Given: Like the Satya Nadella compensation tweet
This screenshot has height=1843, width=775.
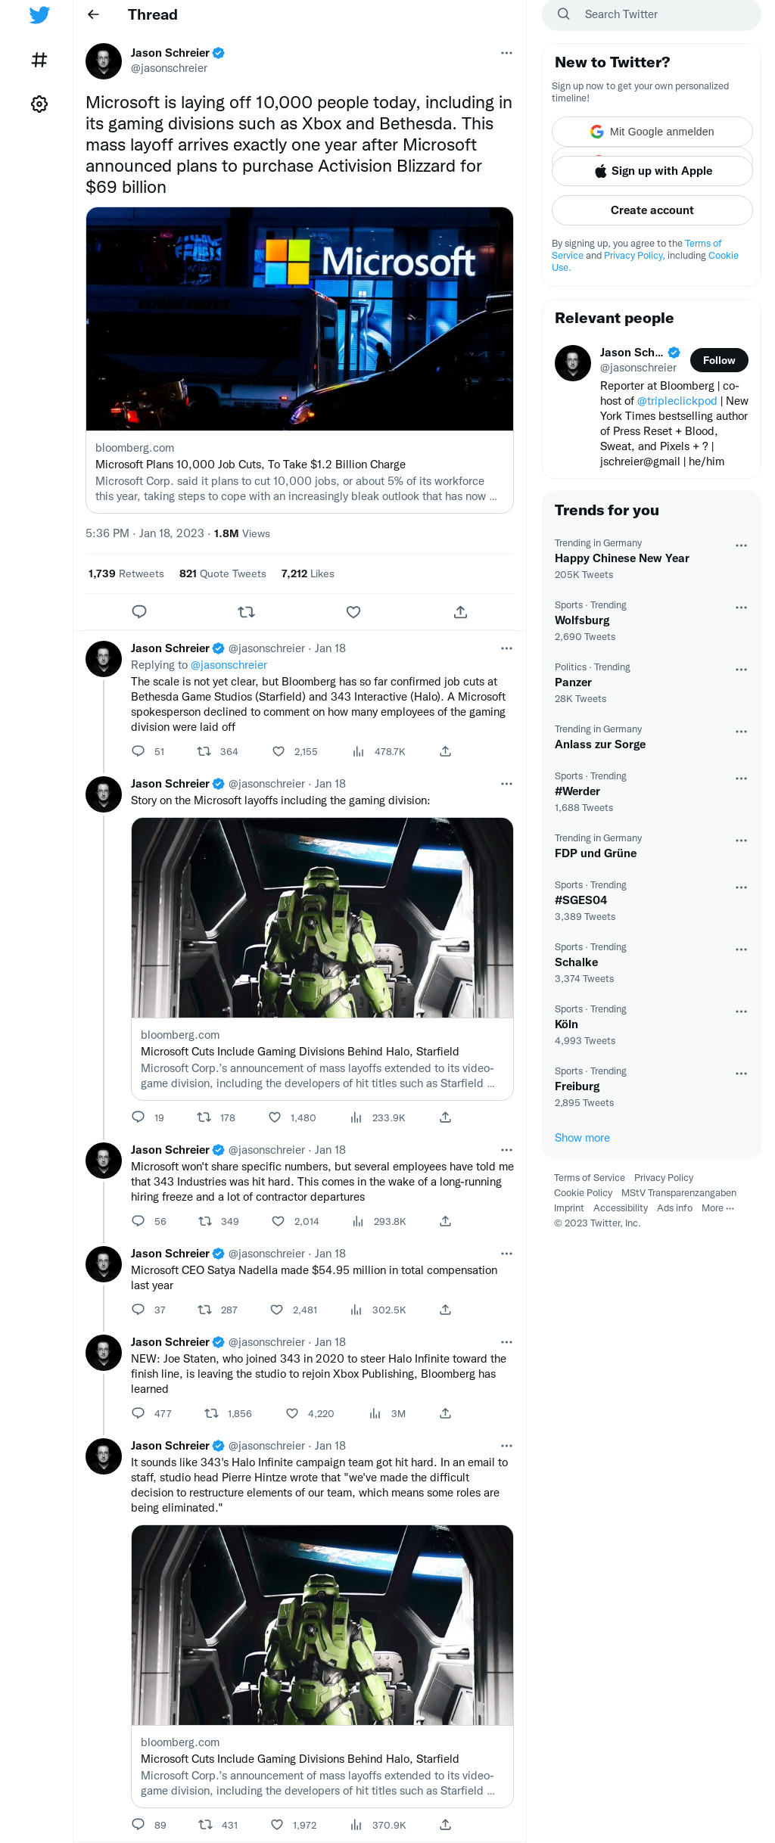Looking at the screenshot, I should 277,1310.
